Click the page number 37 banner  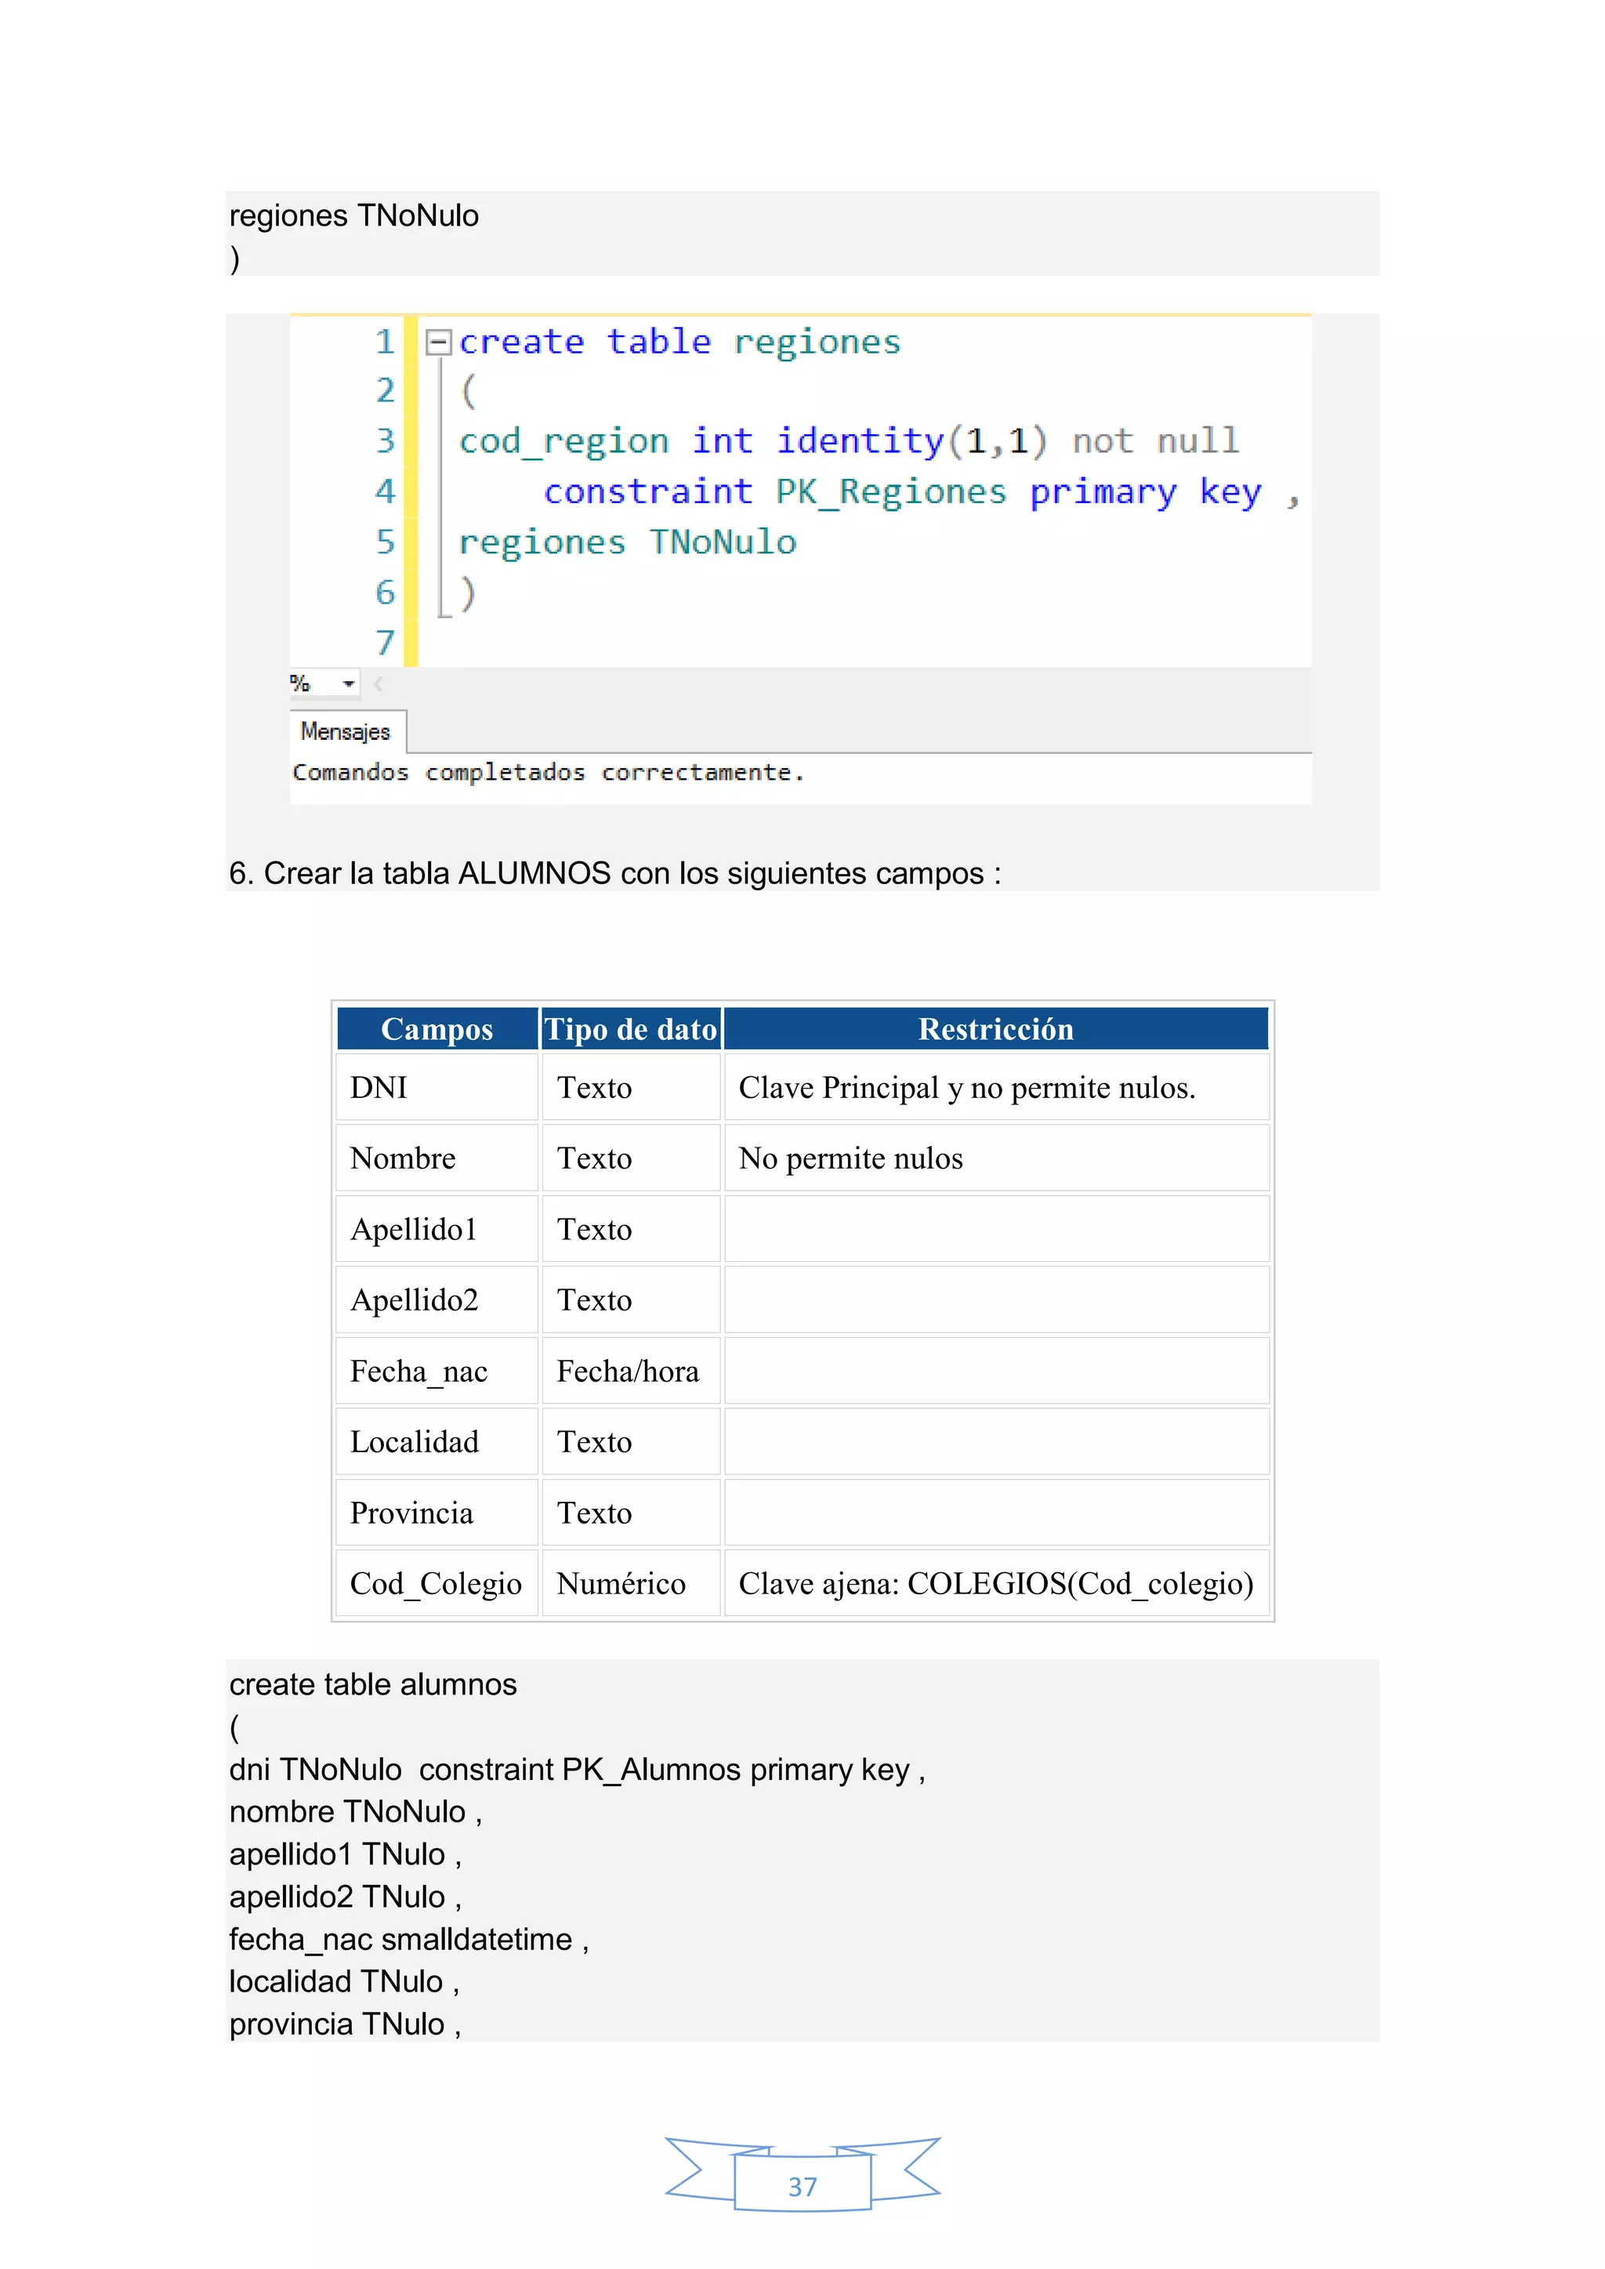802,2186
